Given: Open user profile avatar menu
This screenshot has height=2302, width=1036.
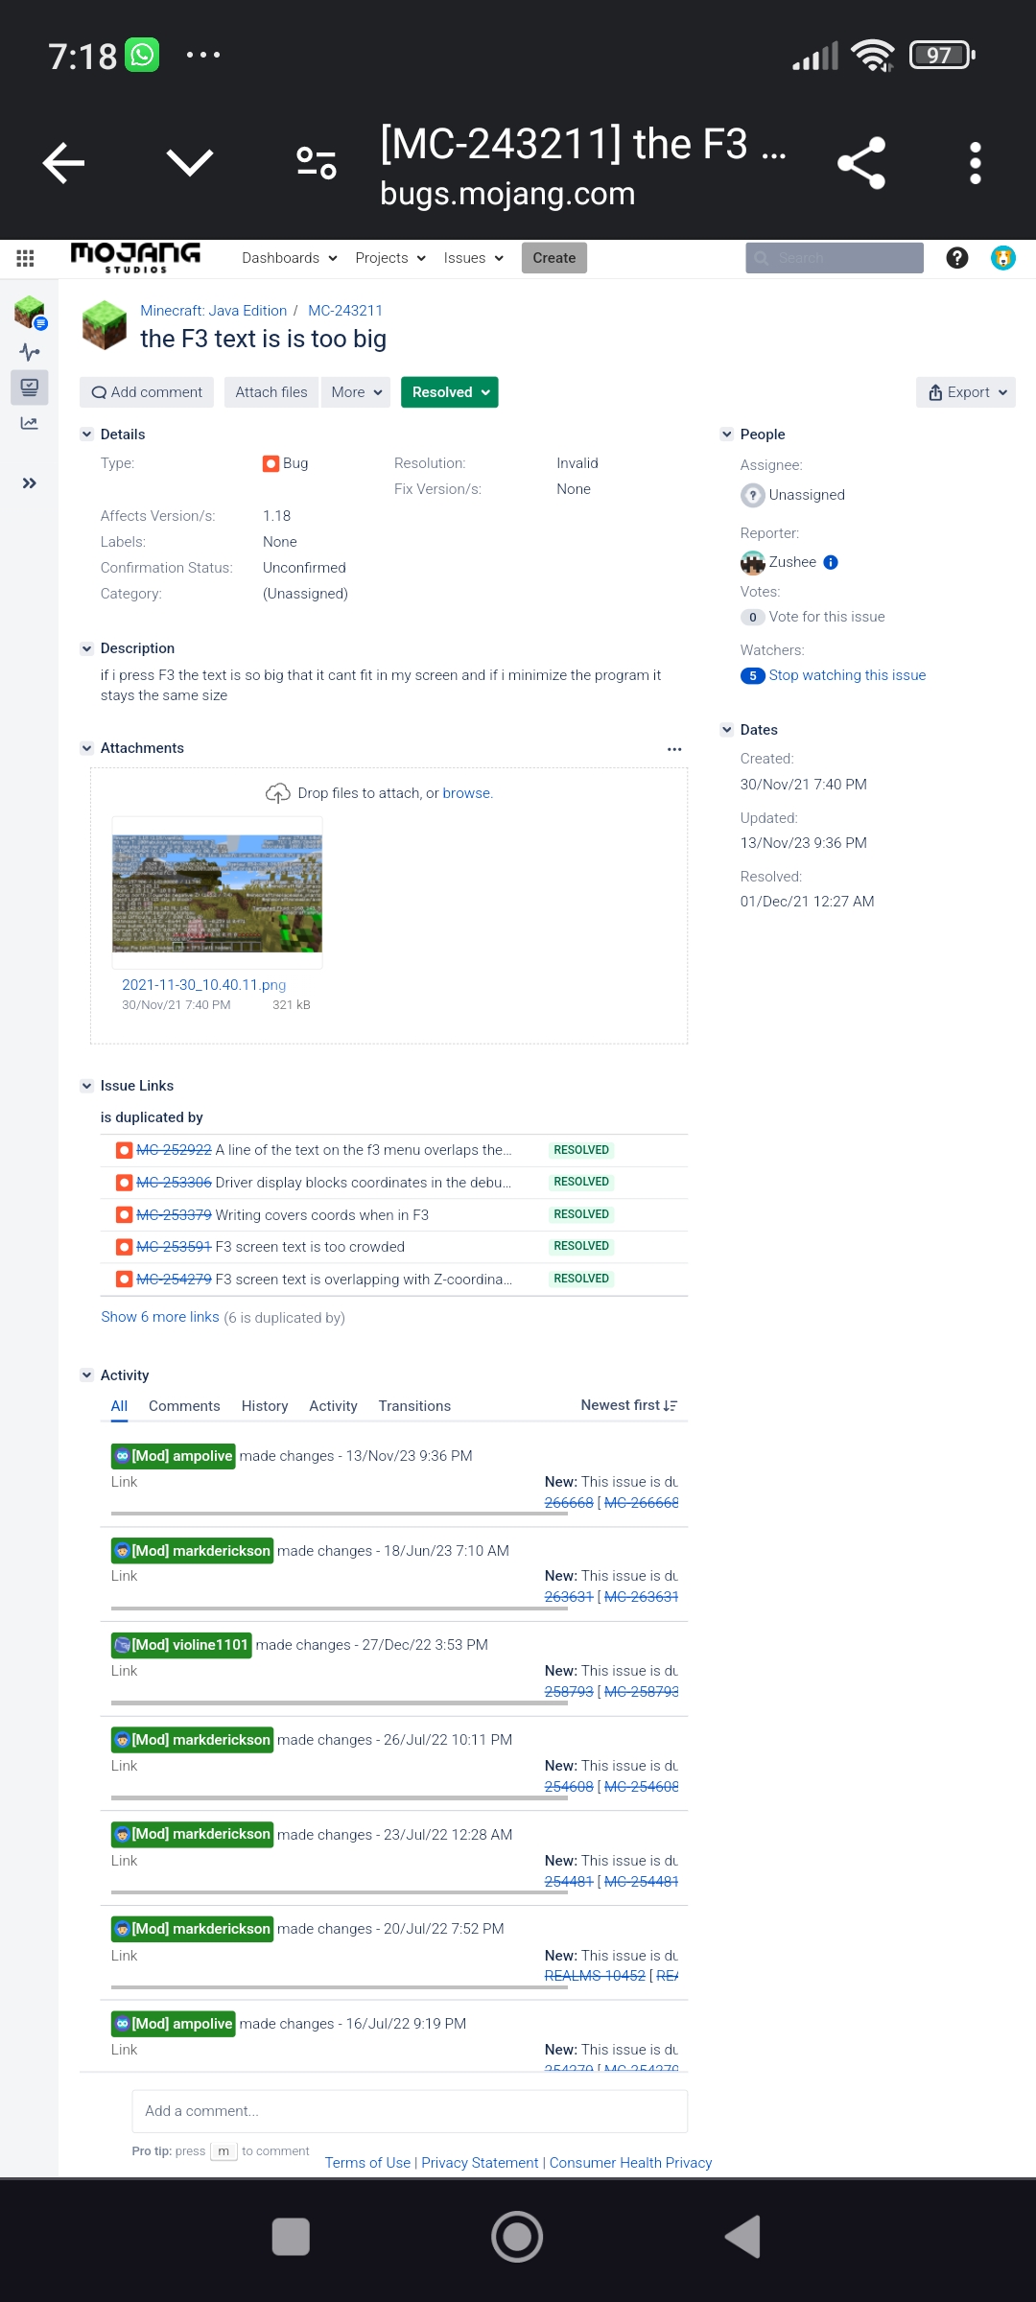Looking at the screenshot, I should 1002,258.
